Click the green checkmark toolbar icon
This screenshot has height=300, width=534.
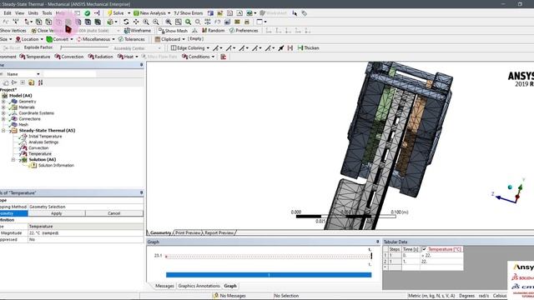point(87,13)
